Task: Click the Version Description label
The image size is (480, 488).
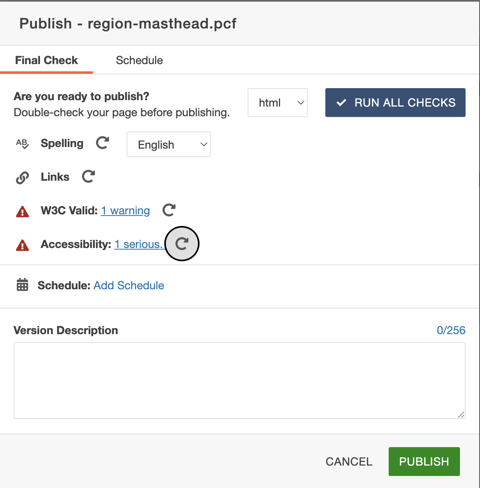Action: 66,330
